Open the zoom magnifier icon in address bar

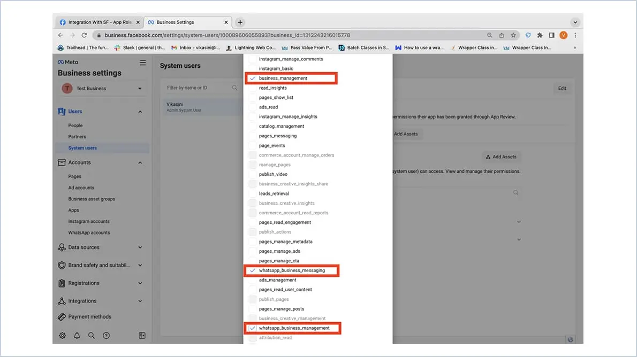click(490, 35)
